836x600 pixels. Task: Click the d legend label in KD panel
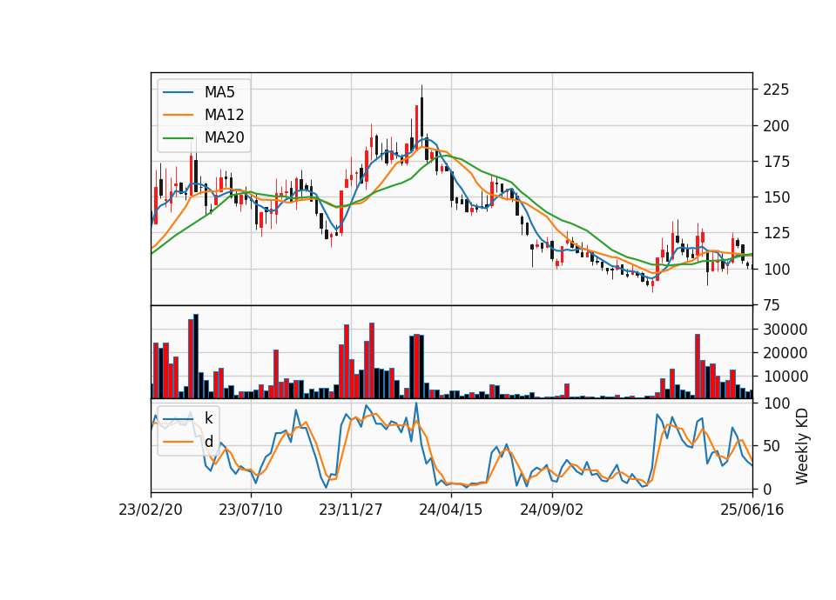tap(208, 442)
